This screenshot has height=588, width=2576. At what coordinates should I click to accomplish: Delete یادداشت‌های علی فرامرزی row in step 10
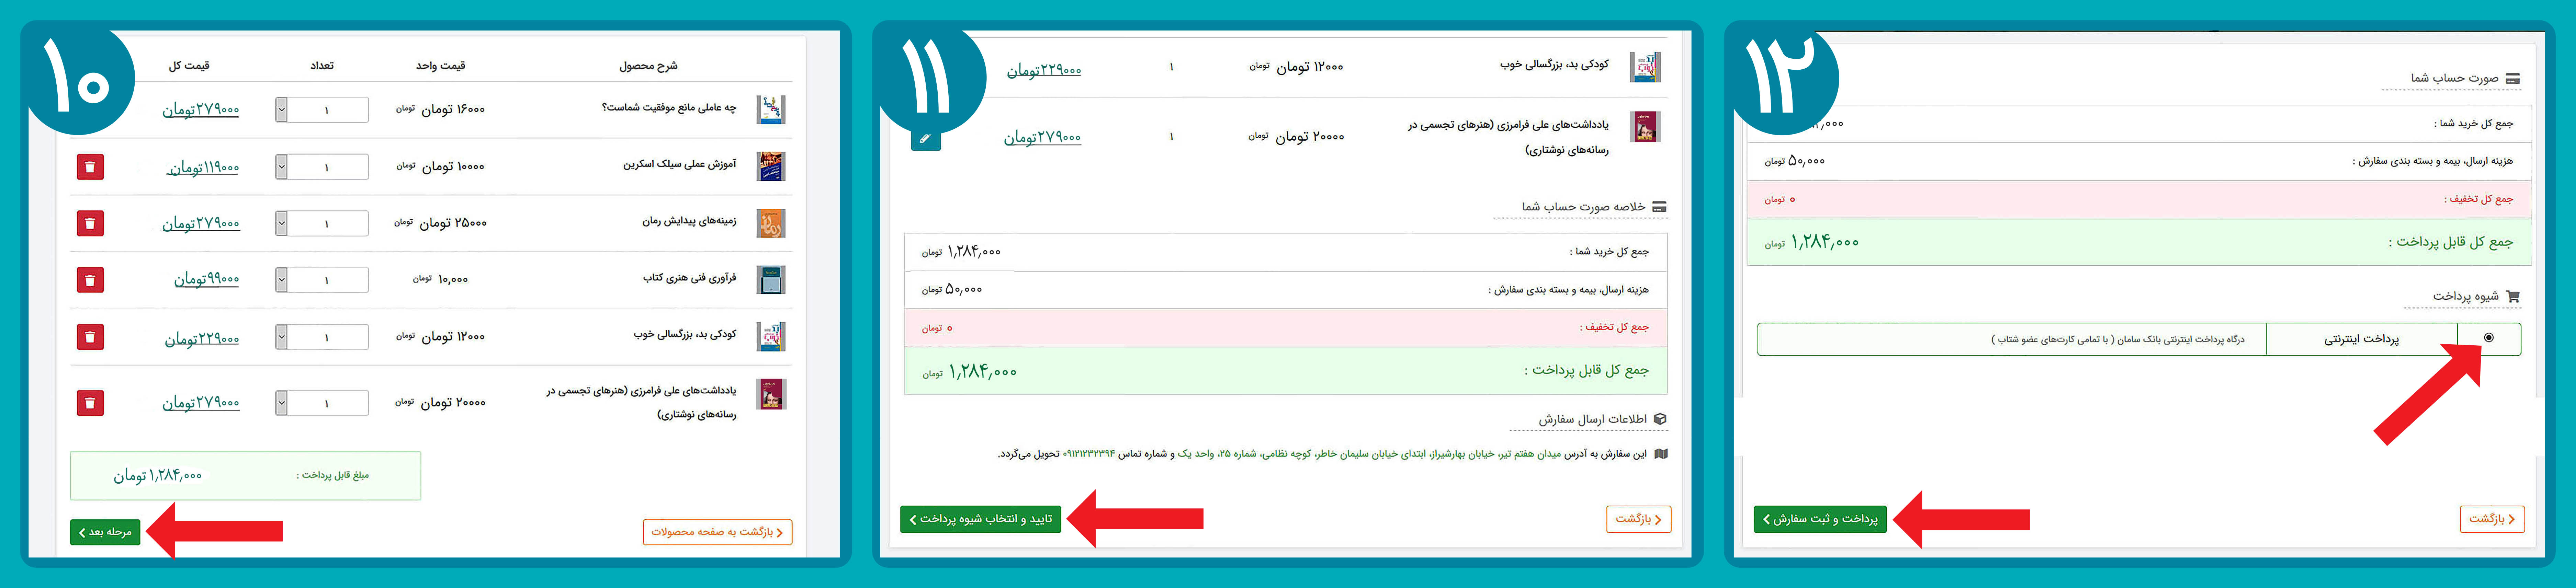pos(90,403)
